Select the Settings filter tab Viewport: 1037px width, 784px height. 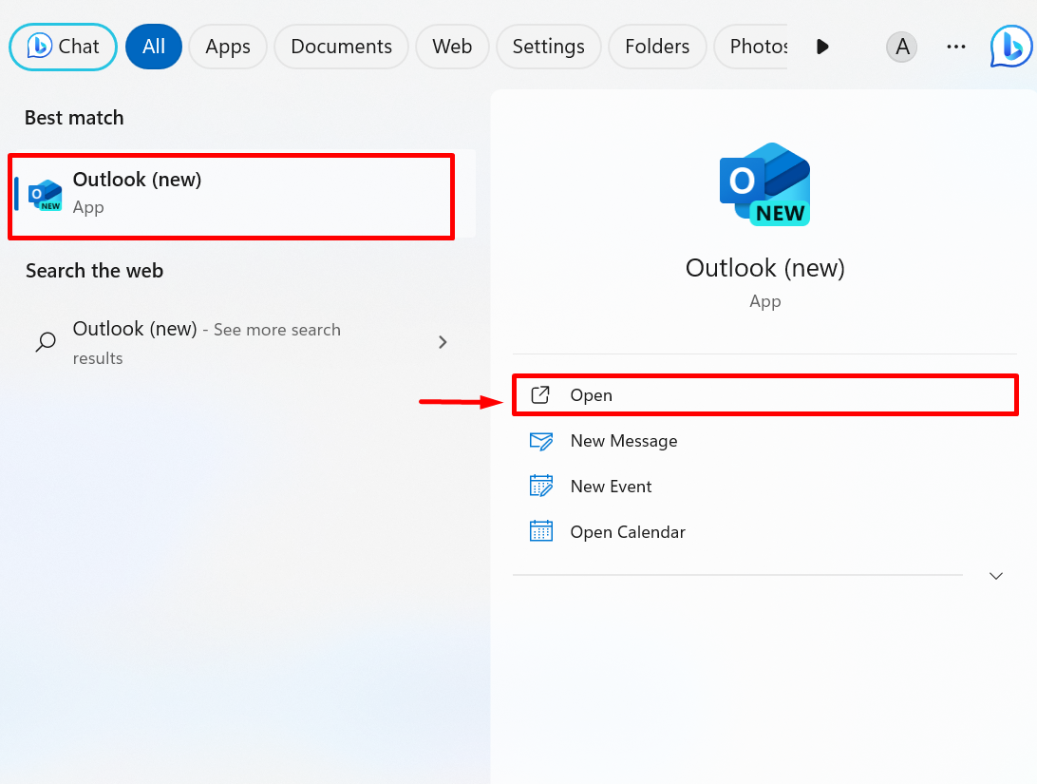[548, 47]
